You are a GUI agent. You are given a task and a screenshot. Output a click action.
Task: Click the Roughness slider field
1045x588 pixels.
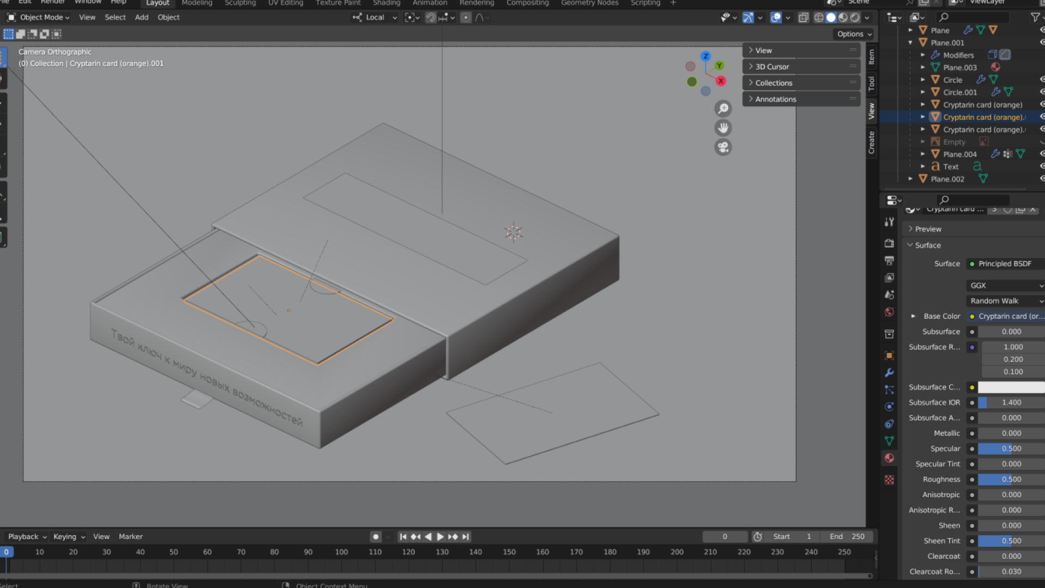click(1011, 480)
